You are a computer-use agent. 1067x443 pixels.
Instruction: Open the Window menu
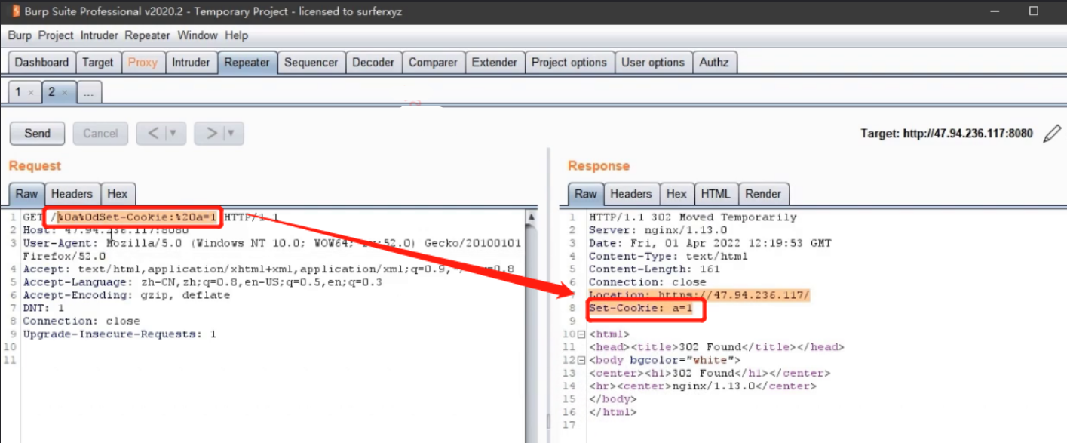198,35
